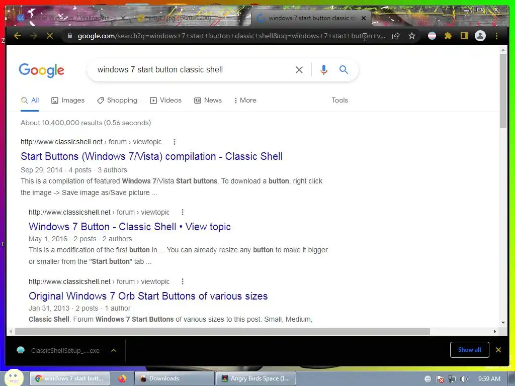Open the side panel icon in the toolbar
The image size is (515, 386).
coord(464,36)
